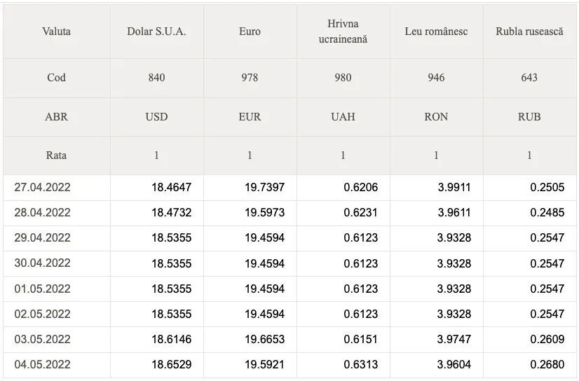Click the EUR abbreviation cell
The width and height of the screenshot is (579, 381).
point(250,117)
